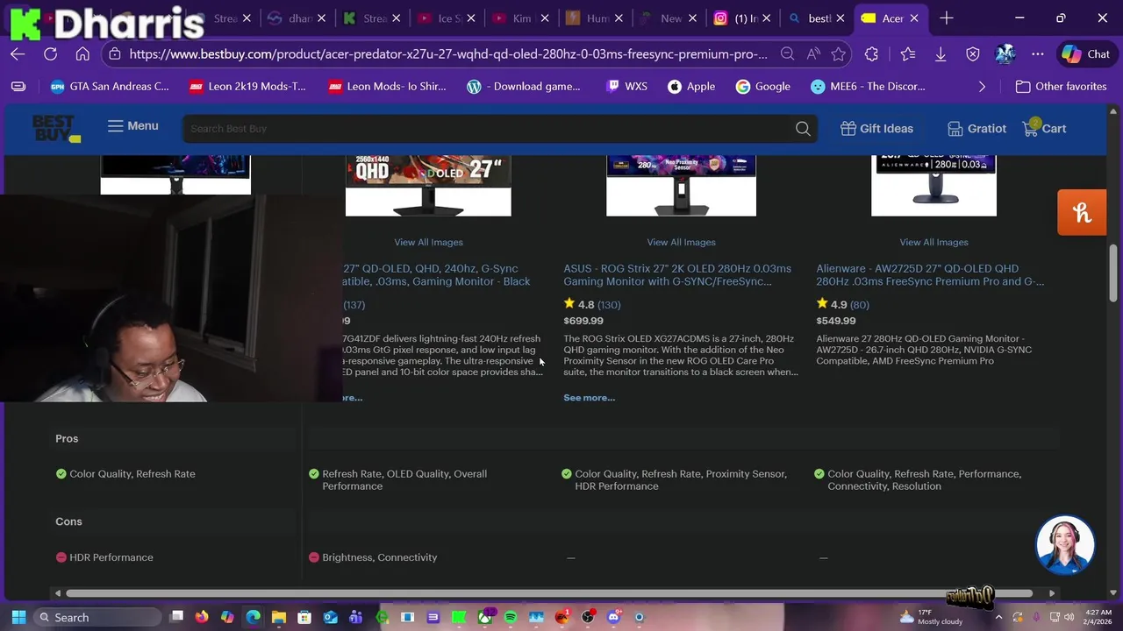Open MEE6 The Discord bookmark
The image size is (1123, 631).
868,87
